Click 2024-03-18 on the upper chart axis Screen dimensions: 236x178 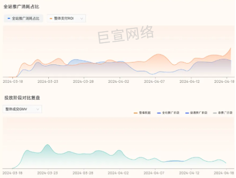[13, 81]
